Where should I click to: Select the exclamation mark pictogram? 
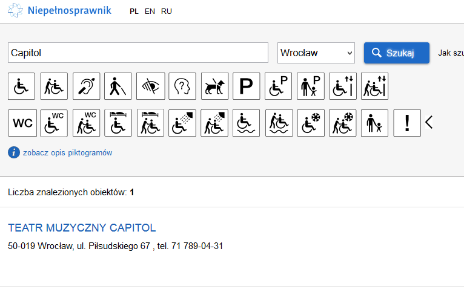407,123
